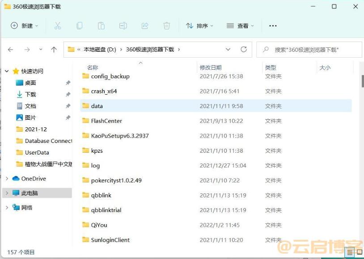
Task: Select the data folder icon
Action: point(86,106)
